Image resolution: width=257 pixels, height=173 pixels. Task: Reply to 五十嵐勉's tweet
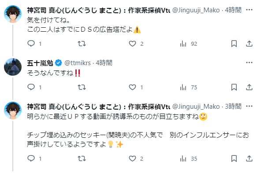31,87
